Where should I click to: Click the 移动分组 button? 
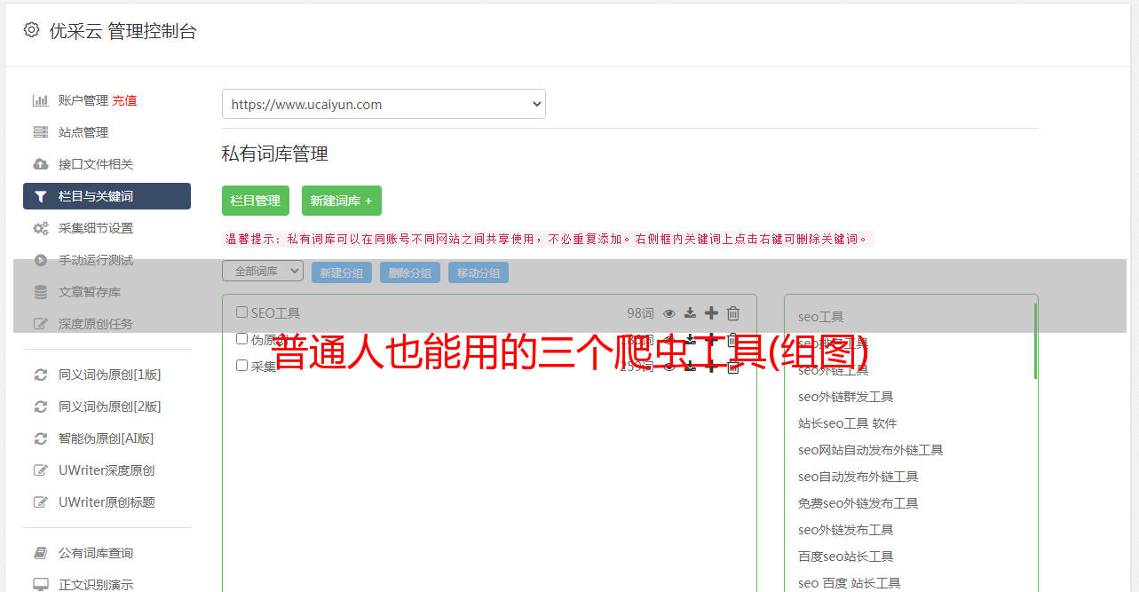[x=479, y=272]
